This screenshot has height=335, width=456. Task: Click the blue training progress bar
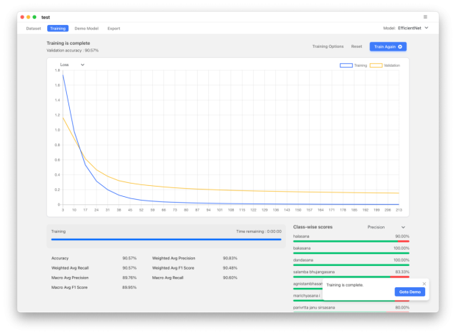pyautogui.click(x=165, y=239)
